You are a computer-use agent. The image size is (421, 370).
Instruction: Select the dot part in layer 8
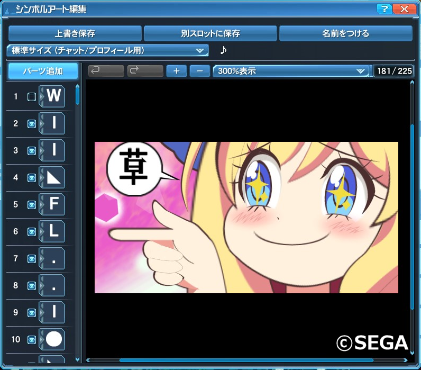pyautogui.click(x=52, y=285)
